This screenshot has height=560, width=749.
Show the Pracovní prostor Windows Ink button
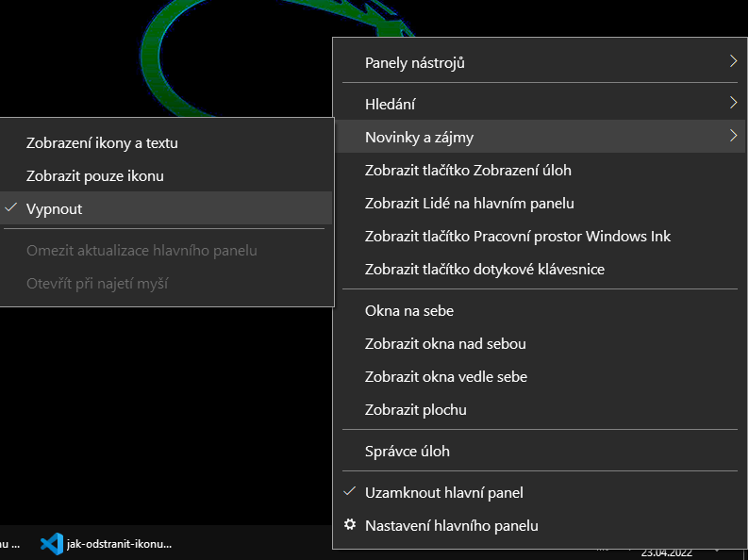point(517,236)
